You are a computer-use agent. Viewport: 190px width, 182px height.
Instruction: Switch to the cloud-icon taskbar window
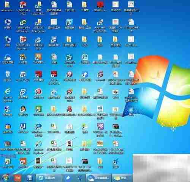(99, 178)
